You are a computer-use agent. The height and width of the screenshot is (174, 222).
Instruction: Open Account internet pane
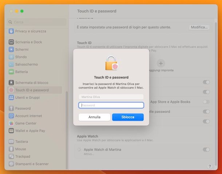35,116
